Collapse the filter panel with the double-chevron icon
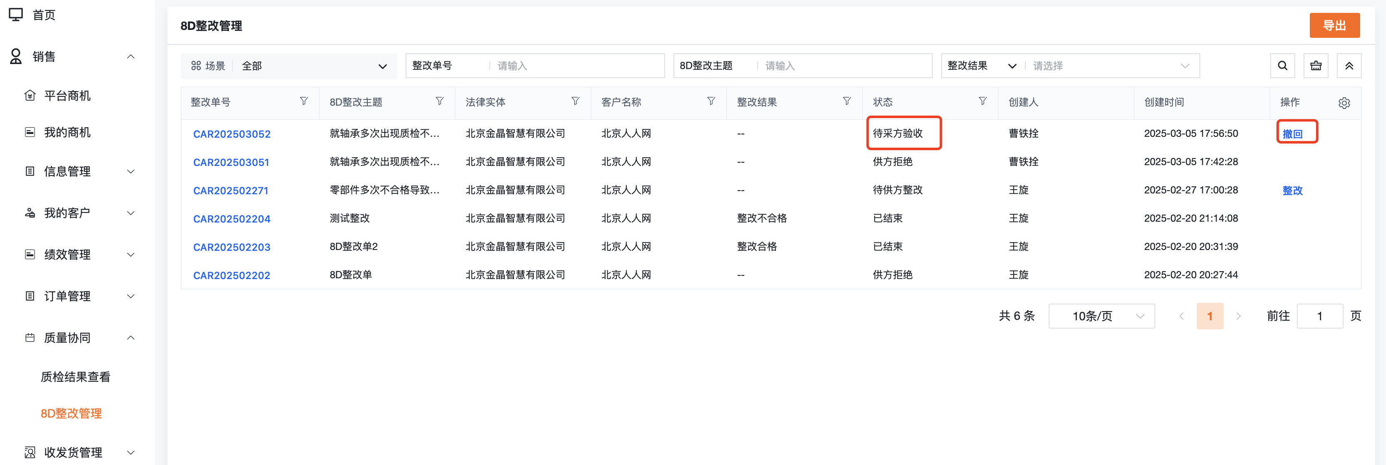The width and height of the screenshot is (1386, 465). pyautogui.click(x=1349, y=66)
